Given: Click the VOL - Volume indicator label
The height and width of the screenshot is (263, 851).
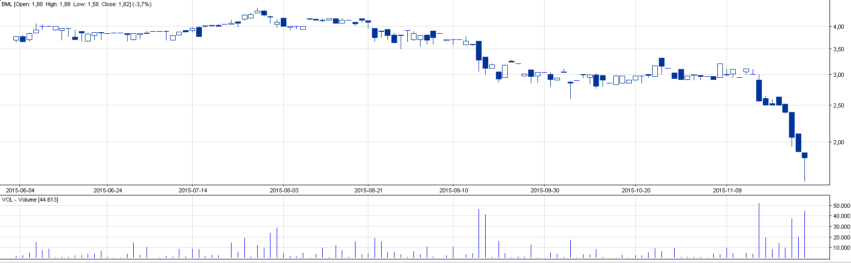Looking at the screenshot, I should pos(30,200).
